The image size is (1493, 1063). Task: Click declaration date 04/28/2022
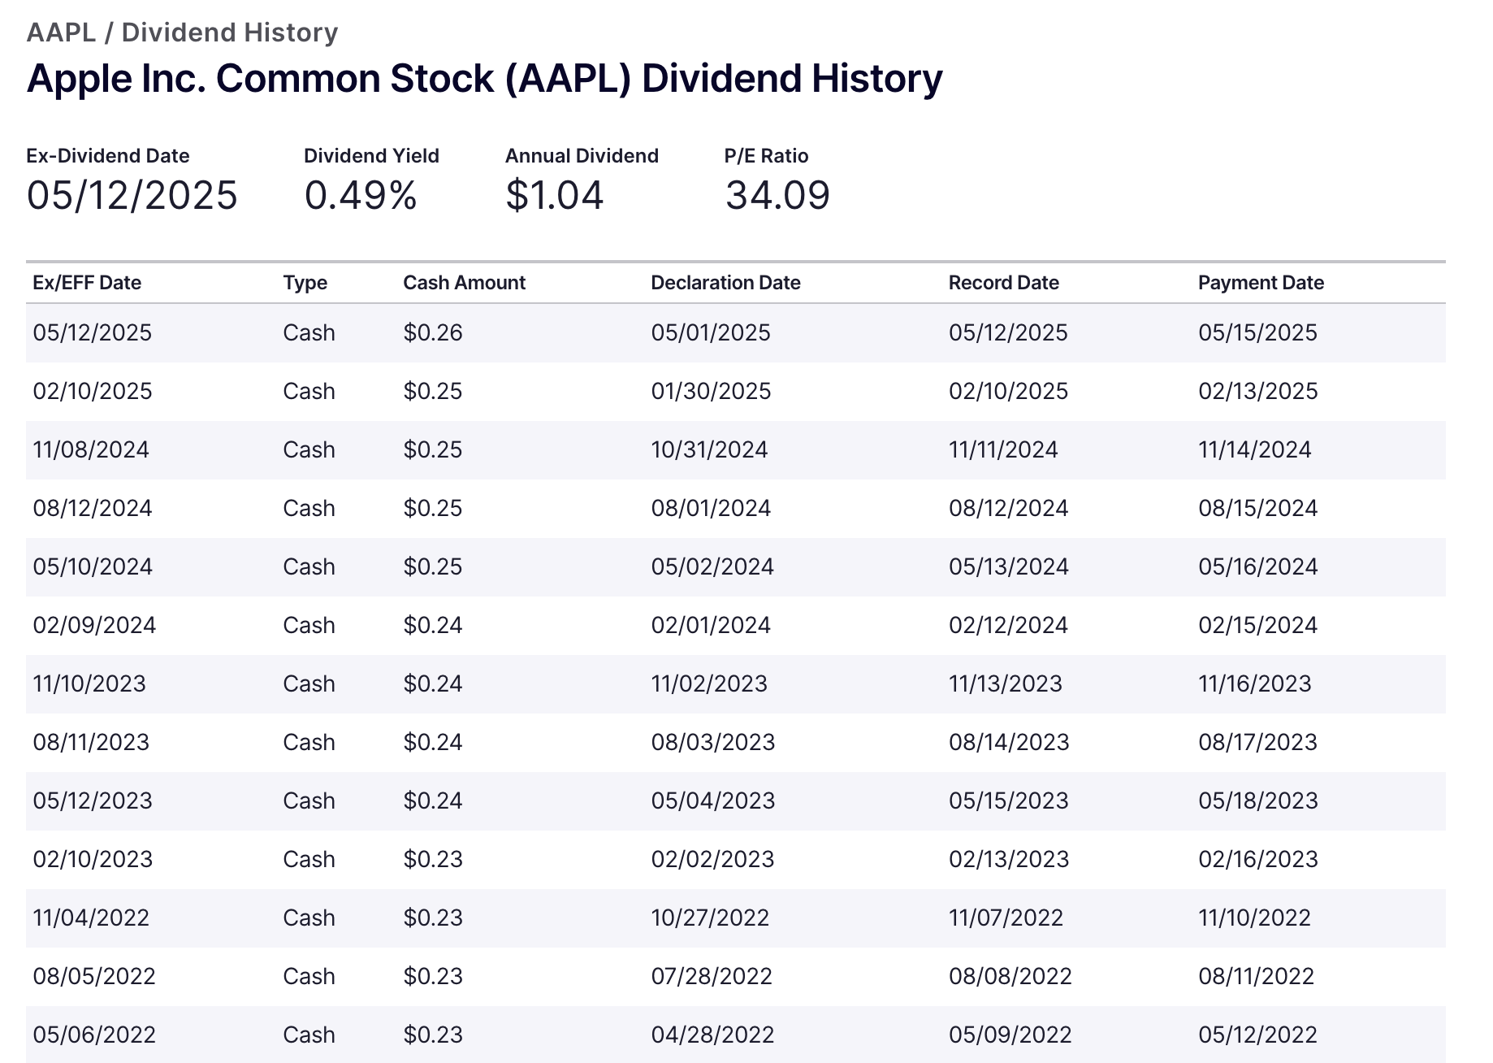coord(712,1035)
